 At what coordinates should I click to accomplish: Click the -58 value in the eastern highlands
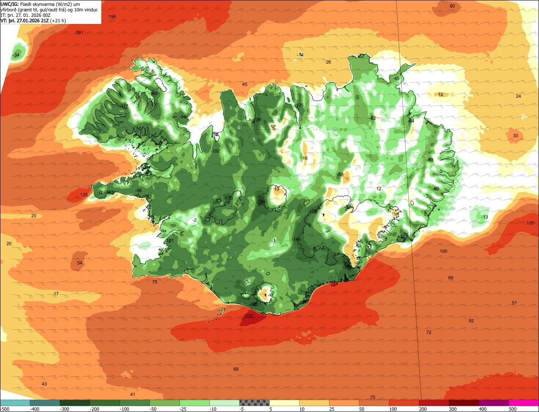pyautogui.click(x=340, y=174)
